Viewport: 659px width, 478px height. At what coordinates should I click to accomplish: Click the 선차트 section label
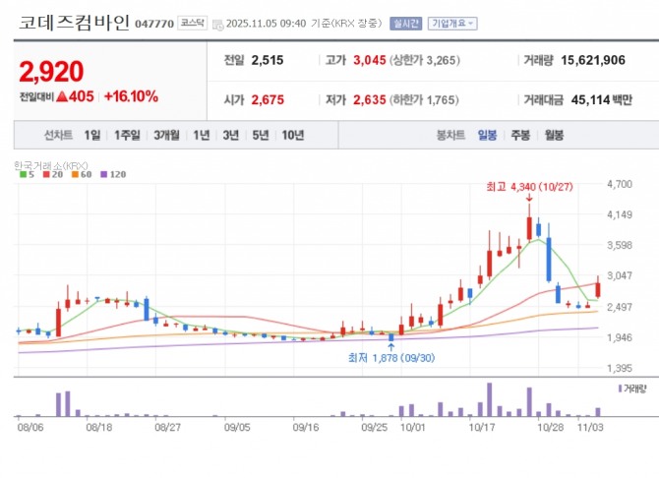click(58, 135)
